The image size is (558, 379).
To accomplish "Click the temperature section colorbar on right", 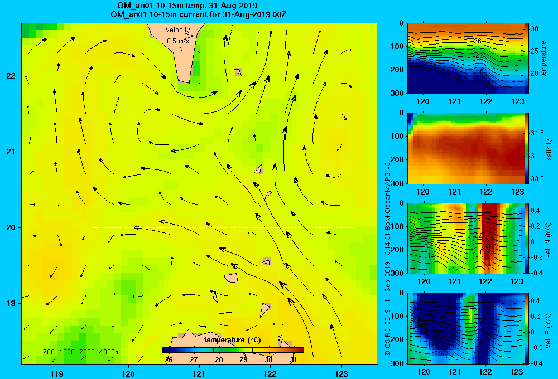I will 527,59.
